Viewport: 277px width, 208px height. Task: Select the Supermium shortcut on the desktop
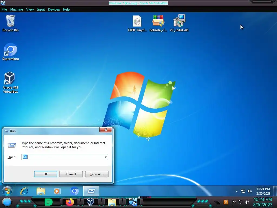[x=11, y=52]
